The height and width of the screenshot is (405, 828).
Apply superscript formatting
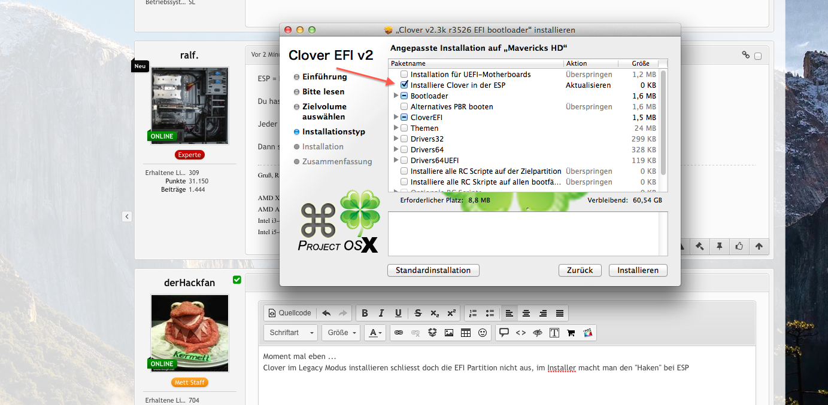[451, 313]
